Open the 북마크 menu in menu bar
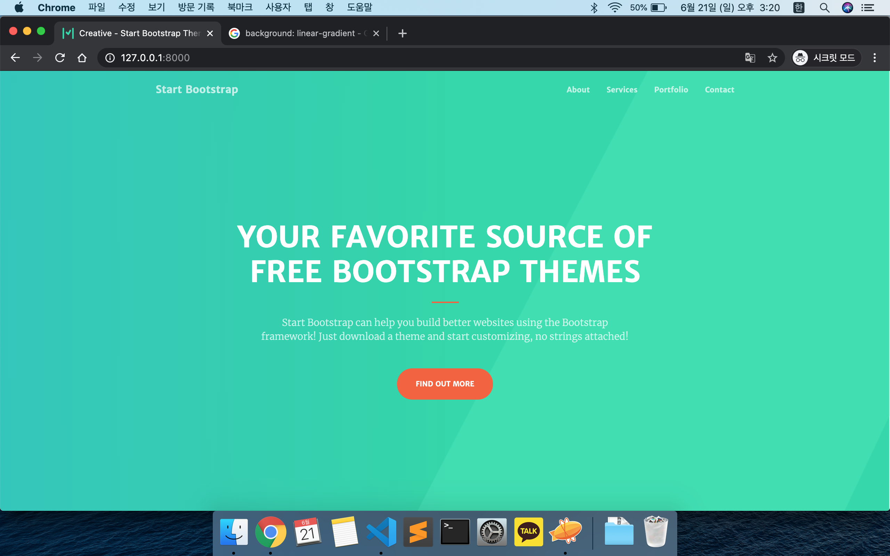 click(240, 7)
